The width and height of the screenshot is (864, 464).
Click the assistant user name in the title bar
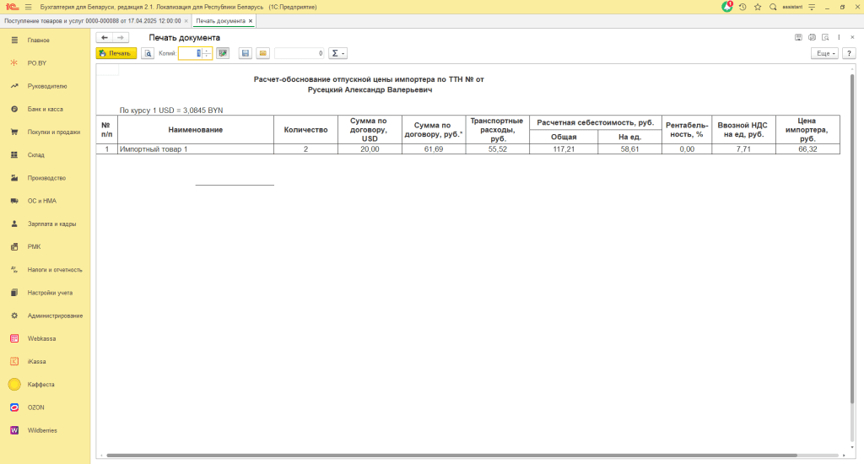coord(792,7)
